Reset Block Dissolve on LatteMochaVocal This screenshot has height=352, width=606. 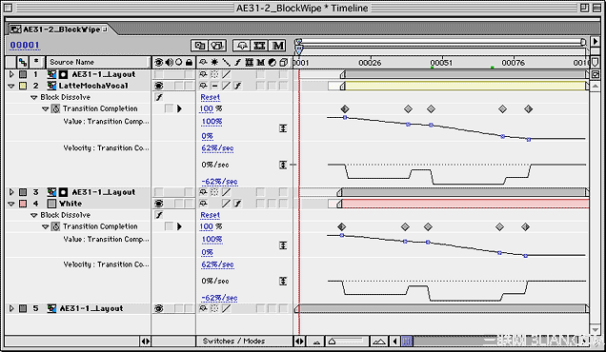click(x=211, y=97)
